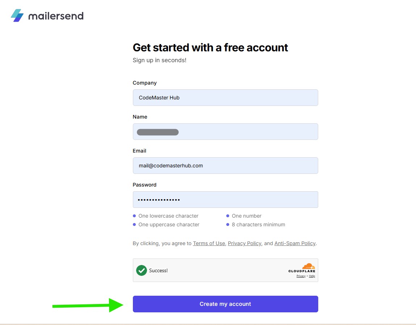This screenshot has width=416, height=325.
Task: Click the Email field label
Action: pyautogui.click(x=139, y=151)
